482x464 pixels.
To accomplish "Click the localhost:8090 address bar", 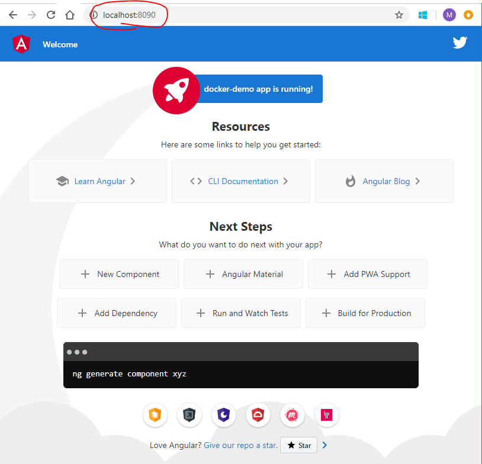I will pyautogui.click(x=246, y=15).
